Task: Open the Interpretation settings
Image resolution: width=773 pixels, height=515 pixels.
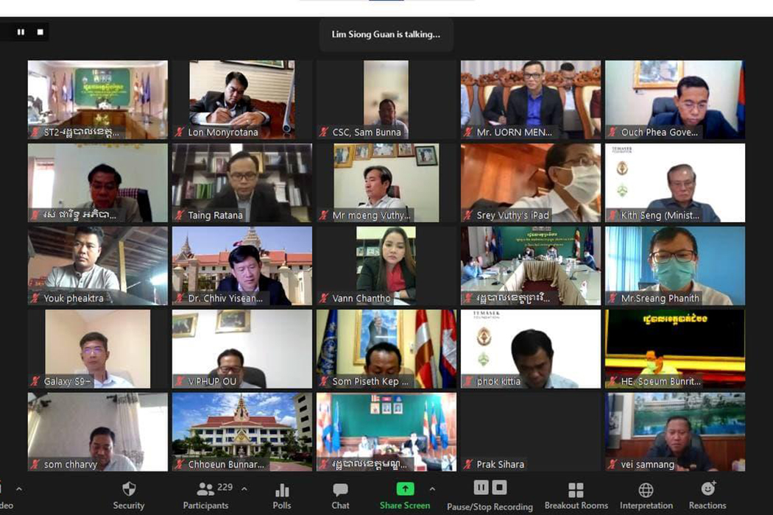Action: 646,495
